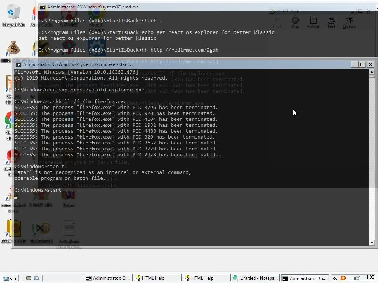Click the front cmd window's title bar icon
The width and height of the screenshot is (378, 283).
point(18,64)
